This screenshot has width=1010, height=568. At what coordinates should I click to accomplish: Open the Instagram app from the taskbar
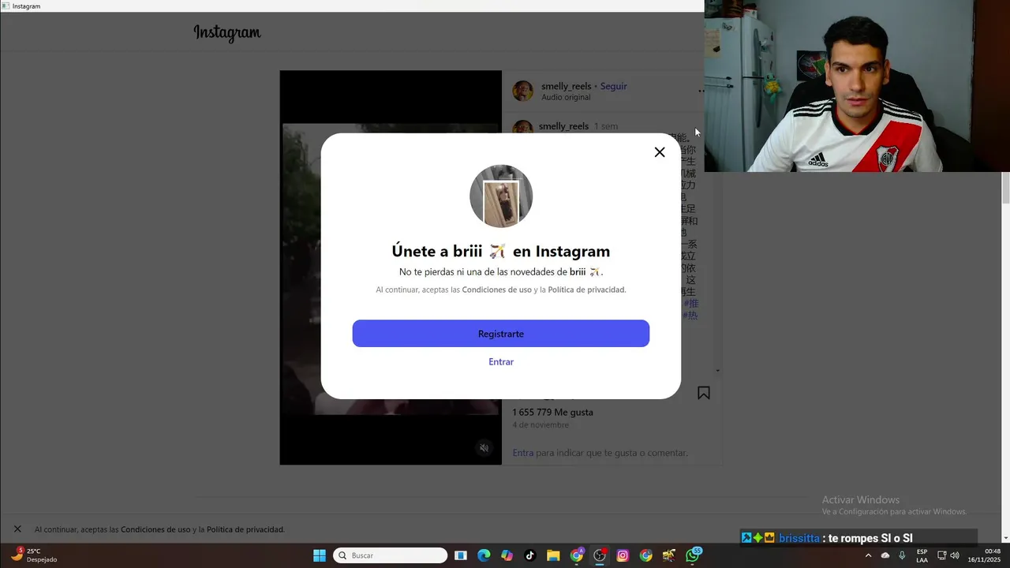pos(623,555)
